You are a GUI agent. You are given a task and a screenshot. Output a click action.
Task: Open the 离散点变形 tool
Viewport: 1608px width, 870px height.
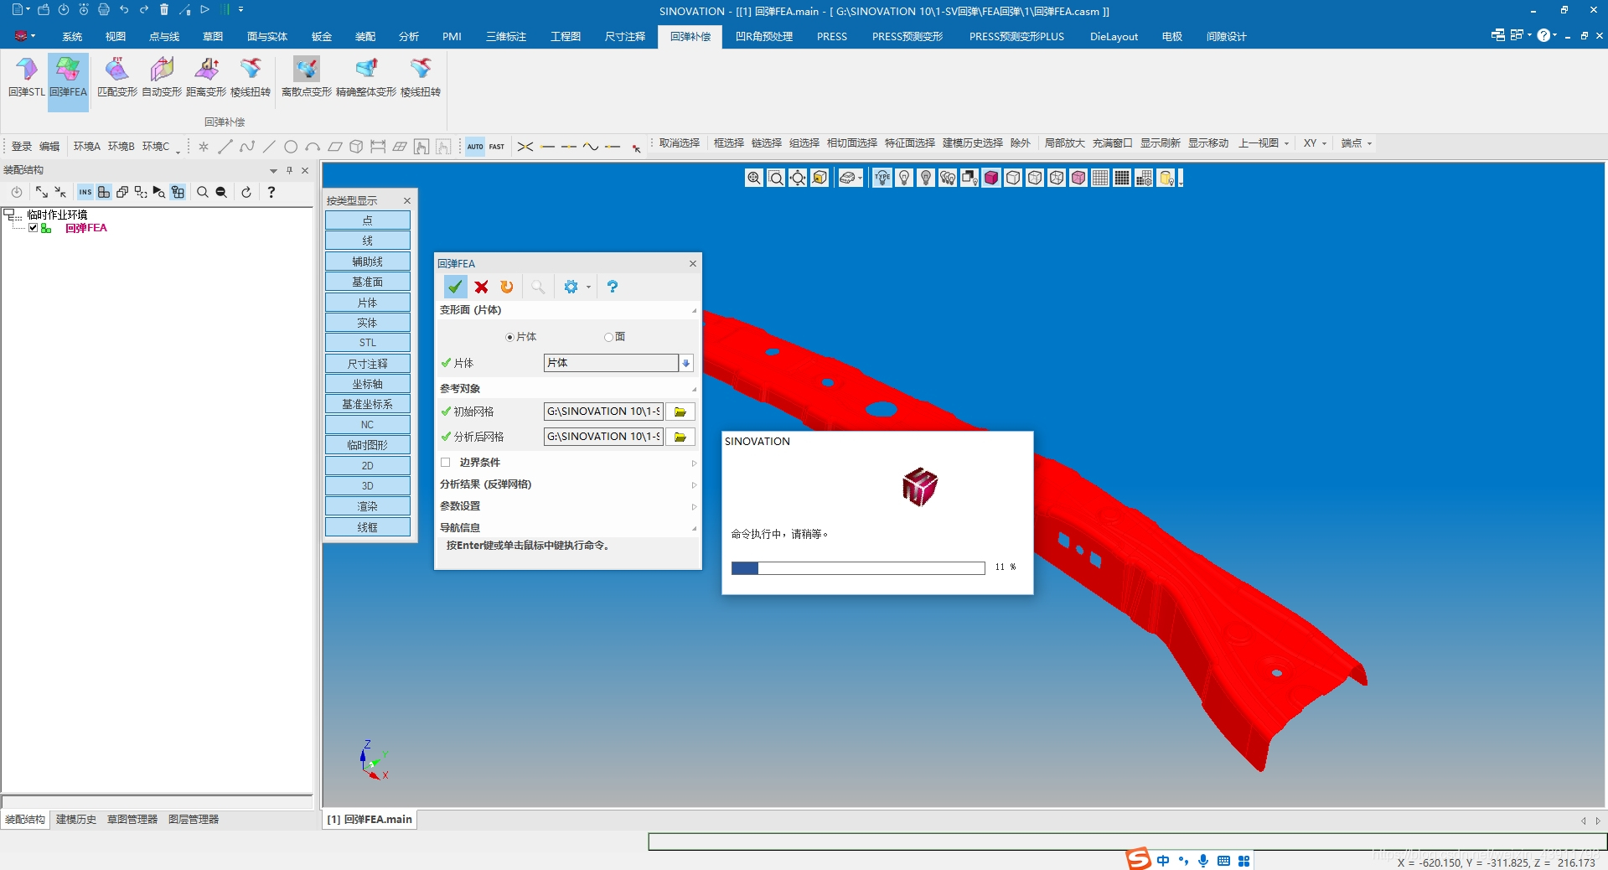tap(307, 77)
